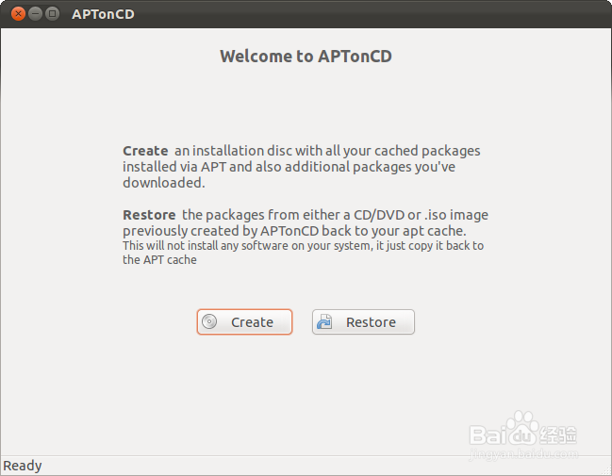Viewport: 612px width, 476px height.
Task: Click the 'CD/DVD or .iso image' text
Action: [x=421, y=215]
